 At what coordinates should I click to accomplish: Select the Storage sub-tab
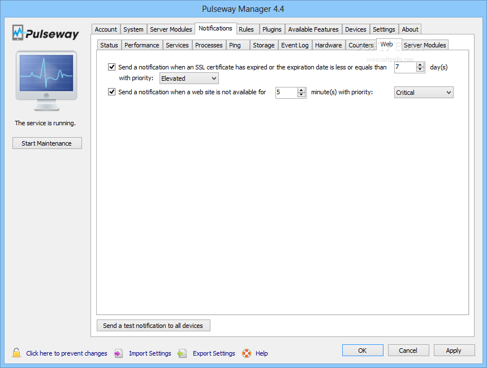(264, 45)
